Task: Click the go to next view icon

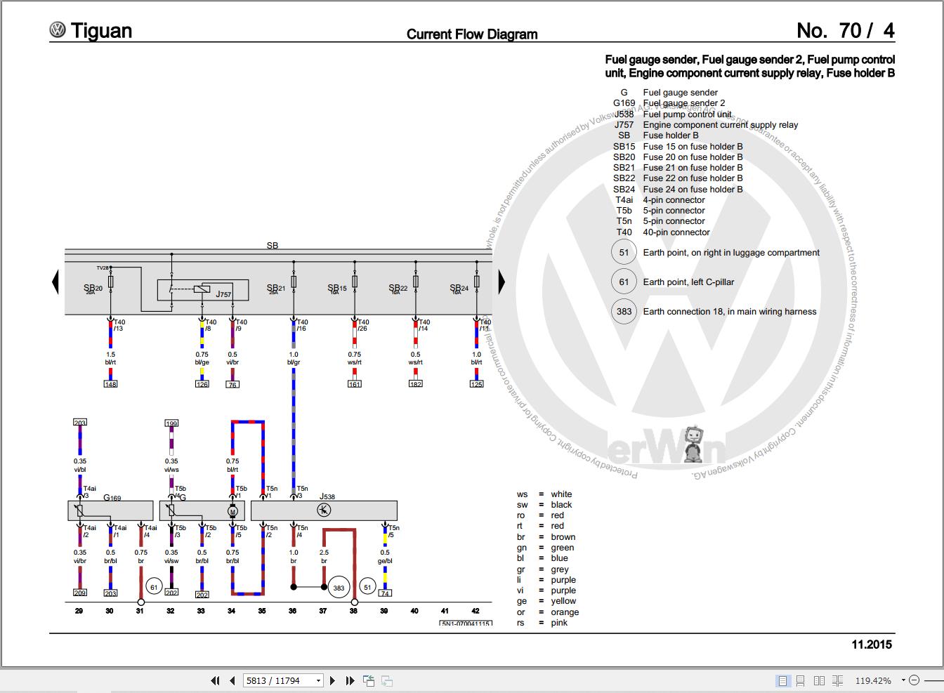Action: pos(386,680)
